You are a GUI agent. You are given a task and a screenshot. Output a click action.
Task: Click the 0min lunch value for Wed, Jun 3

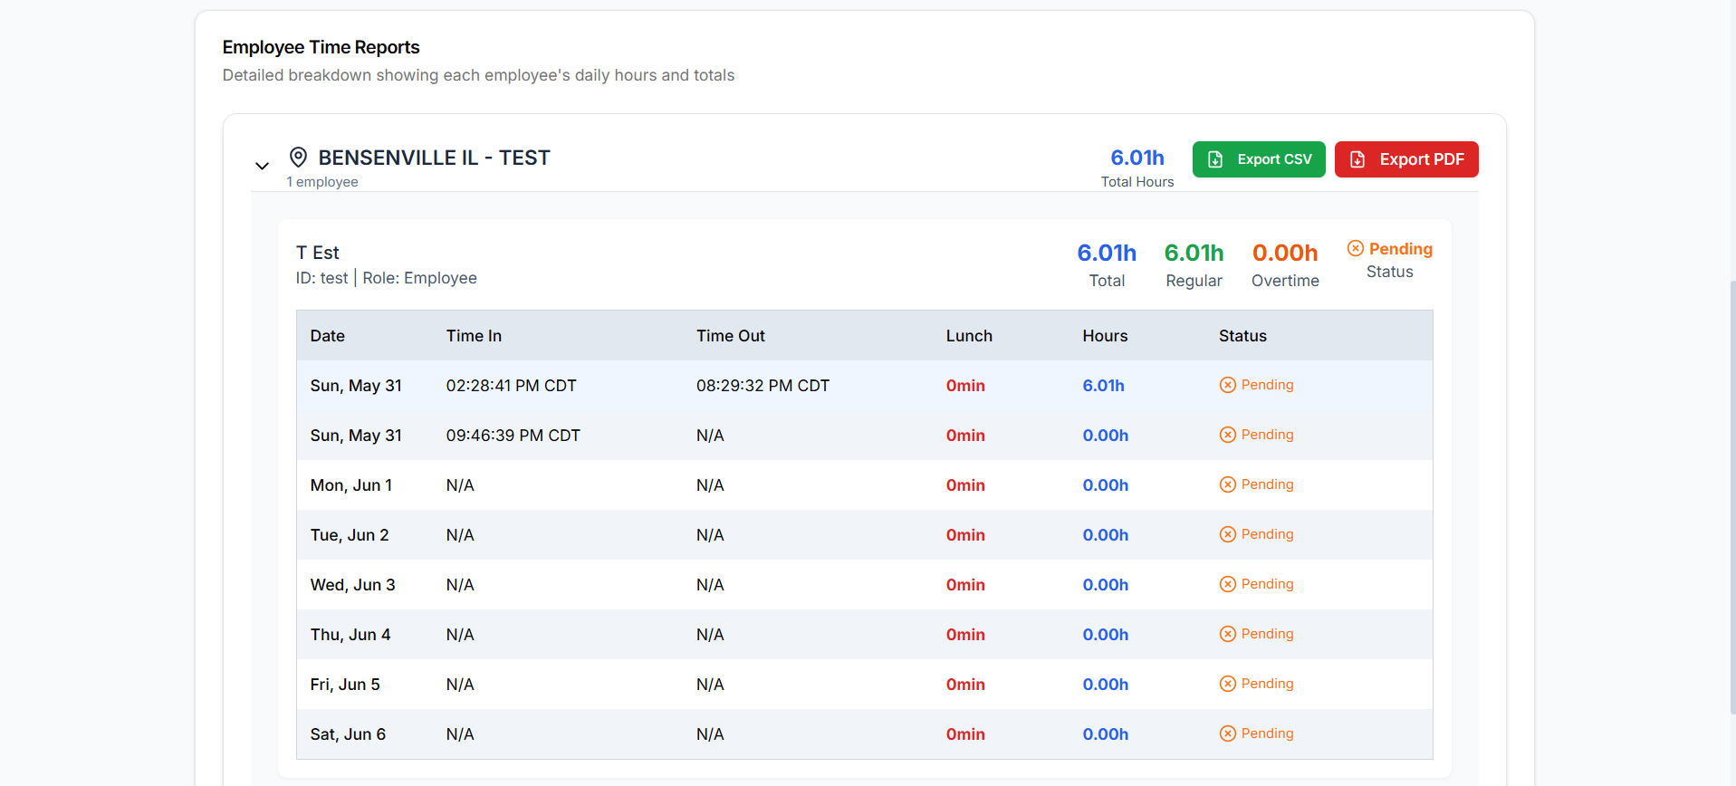point(965,585)
